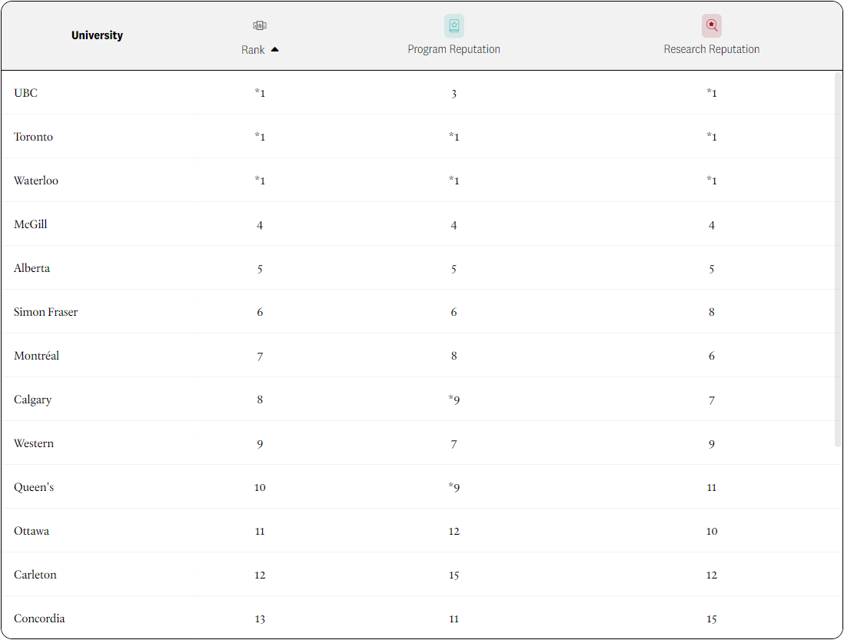Select the Queen's university name

point(34,487)
